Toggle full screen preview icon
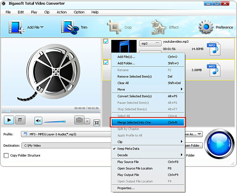This screenshot has width=237, height=193. point(97,123)
